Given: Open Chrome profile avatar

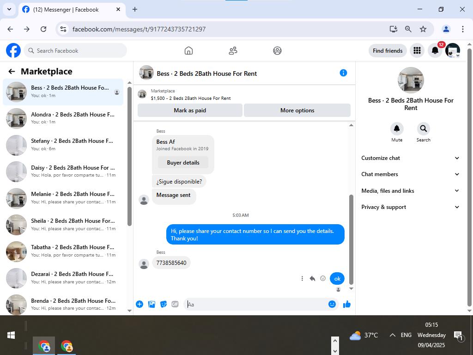Looking at the screenshot, I should pyautogui.click(x=446, y=29).
